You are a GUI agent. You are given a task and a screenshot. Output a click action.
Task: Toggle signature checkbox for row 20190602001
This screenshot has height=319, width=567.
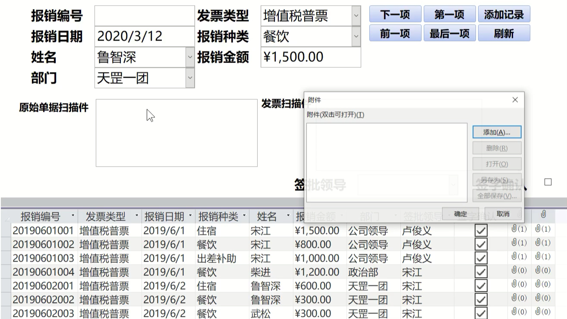point(480,286)
